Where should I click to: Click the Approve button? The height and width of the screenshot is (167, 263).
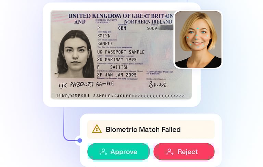[118, 152]
